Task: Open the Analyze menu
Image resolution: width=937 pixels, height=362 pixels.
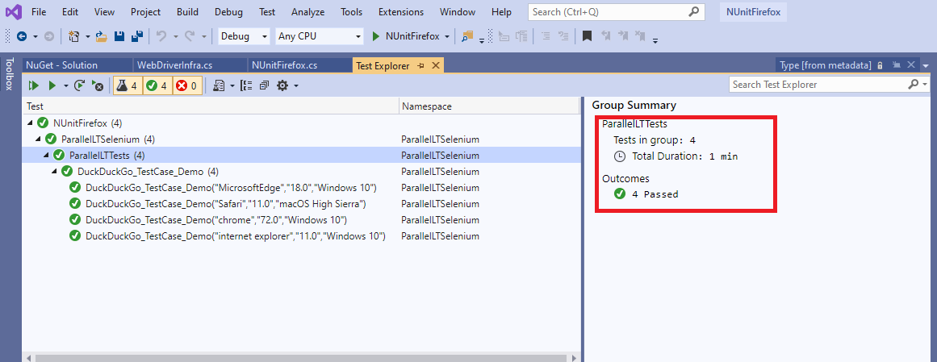Action: (308, 12)
